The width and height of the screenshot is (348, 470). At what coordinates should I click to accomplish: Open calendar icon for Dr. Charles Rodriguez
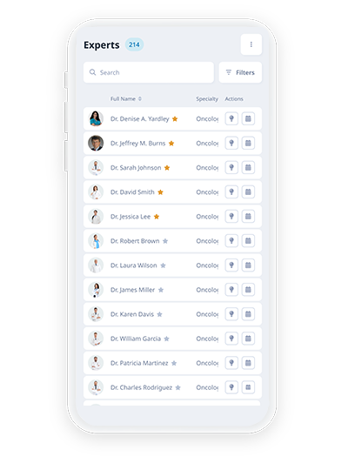(248, 387)
